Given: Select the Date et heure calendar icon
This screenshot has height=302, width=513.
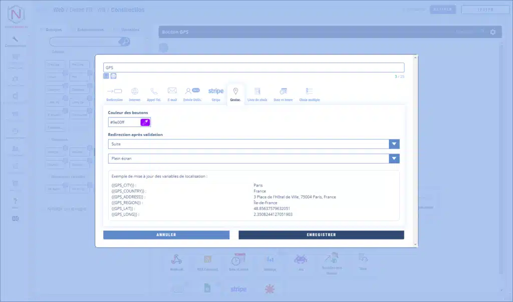Looking at the screenshot, I should pyautogui.click(x=283, y=91).
